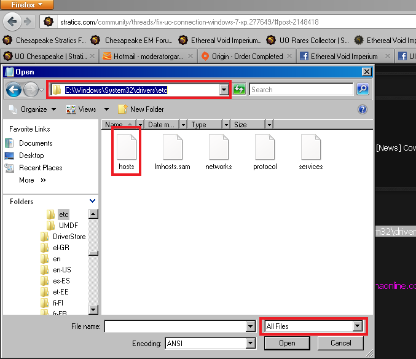Open Chesapeake Stratics F... bookmark
The width and height of the screenshot is (416, 359).
pos(44,41)
